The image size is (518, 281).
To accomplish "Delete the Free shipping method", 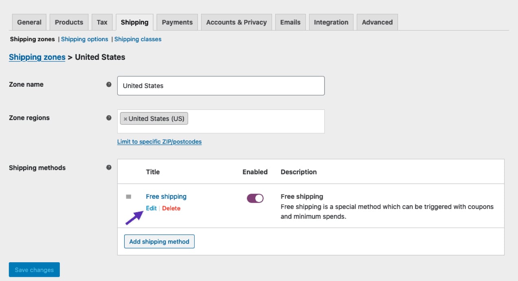I will (171, 208).
